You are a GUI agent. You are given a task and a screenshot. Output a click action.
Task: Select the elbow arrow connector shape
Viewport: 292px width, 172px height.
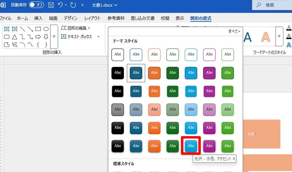click(30, 37)
